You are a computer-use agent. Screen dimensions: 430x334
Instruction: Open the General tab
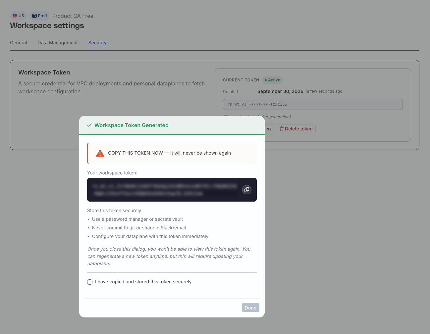pos(19,43)
